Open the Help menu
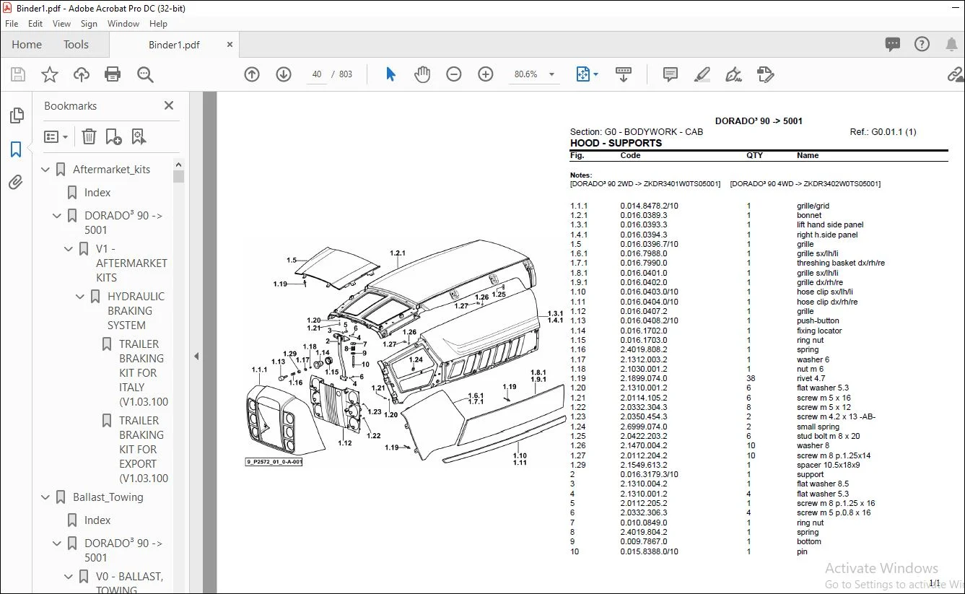 pyautogui.click(x=158, y=24)
